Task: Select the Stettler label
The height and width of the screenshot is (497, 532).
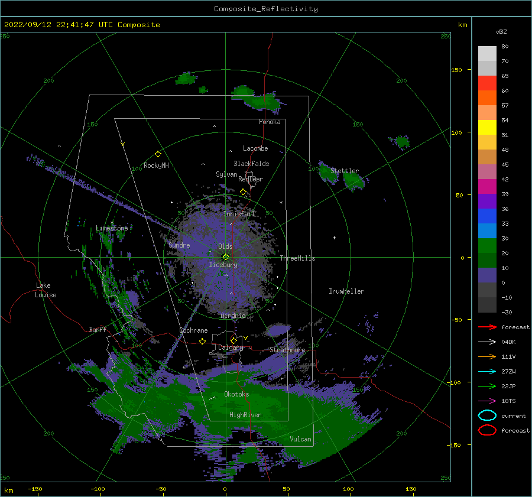Action: tap(345, 171)
